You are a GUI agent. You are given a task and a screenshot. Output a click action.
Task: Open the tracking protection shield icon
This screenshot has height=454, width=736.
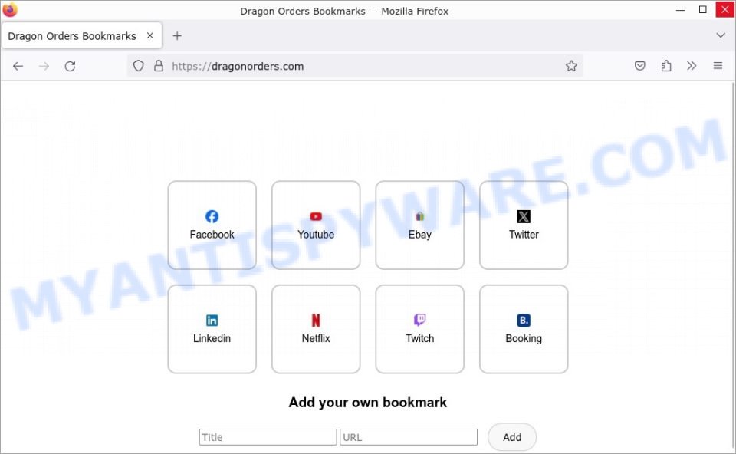pos(138,66)
